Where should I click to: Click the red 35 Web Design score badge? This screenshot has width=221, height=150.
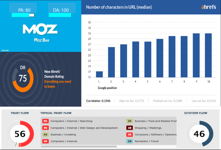tap(45, 128)
